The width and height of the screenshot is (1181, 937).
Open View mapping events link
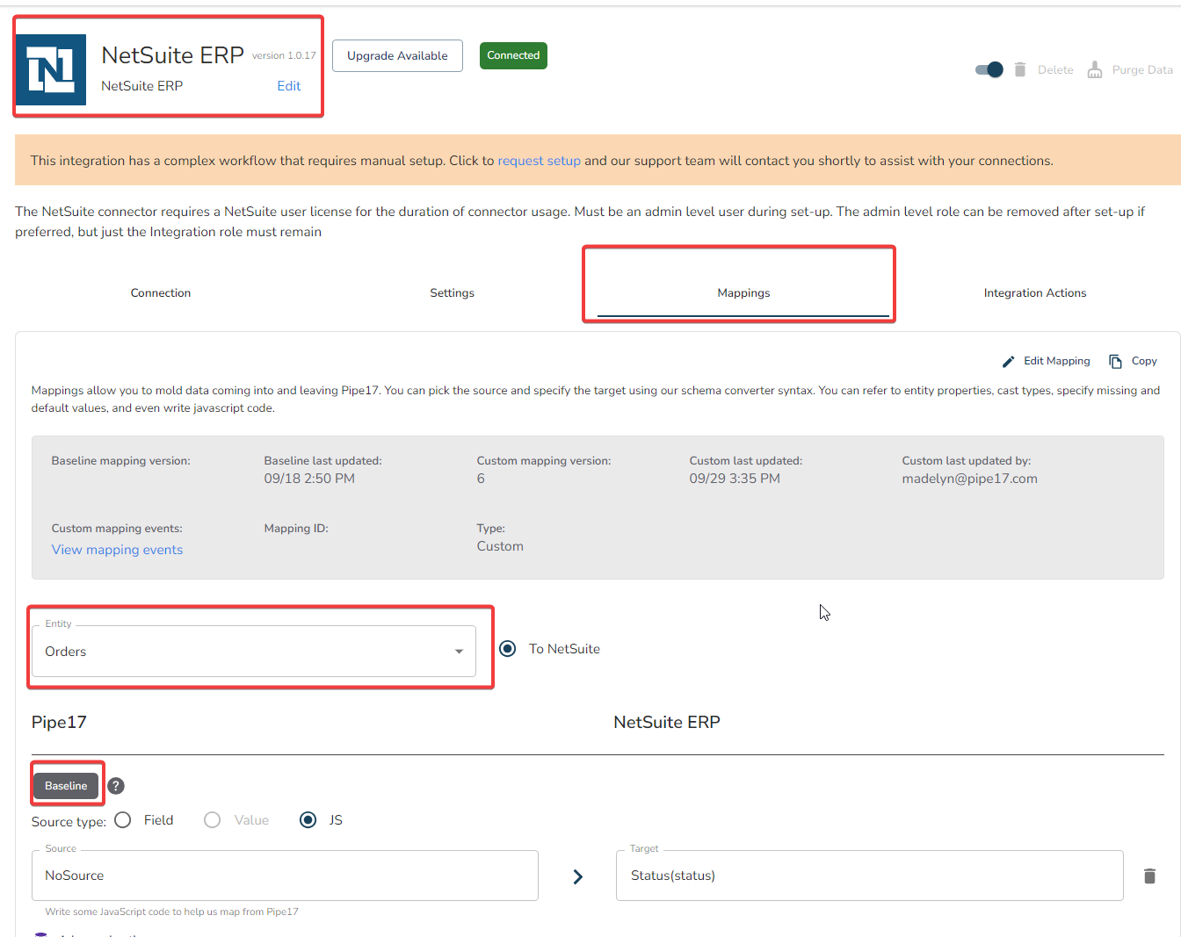pos(118,550)
